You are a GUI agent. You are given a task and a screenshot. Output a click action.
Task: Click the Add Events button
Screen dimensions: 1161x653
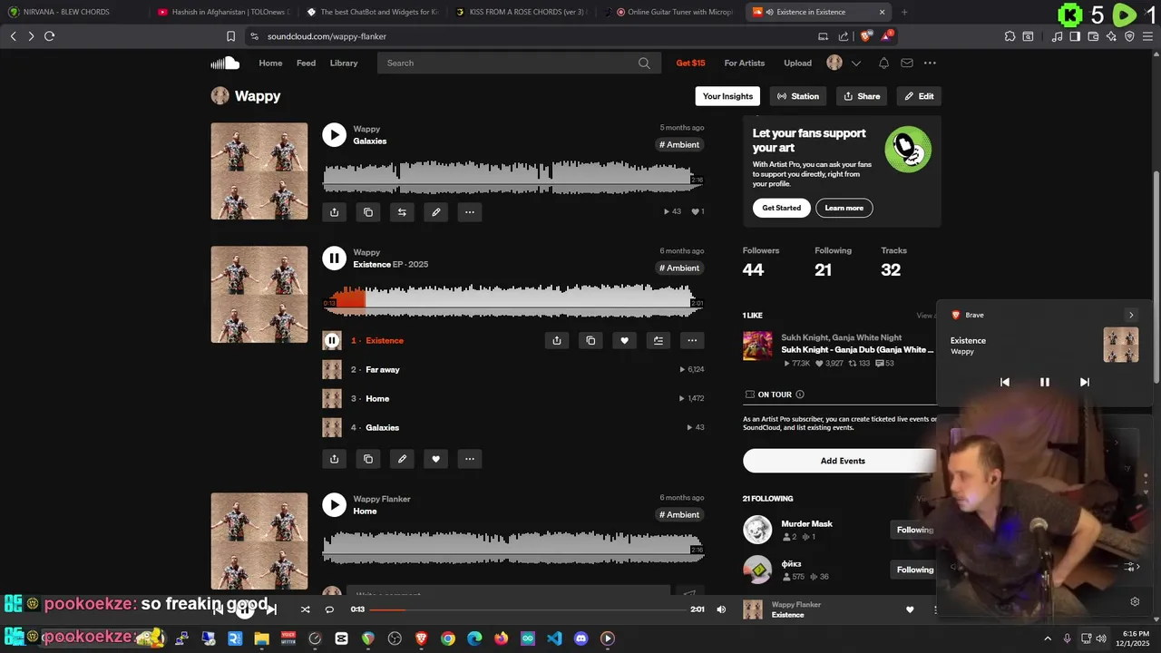843,461
